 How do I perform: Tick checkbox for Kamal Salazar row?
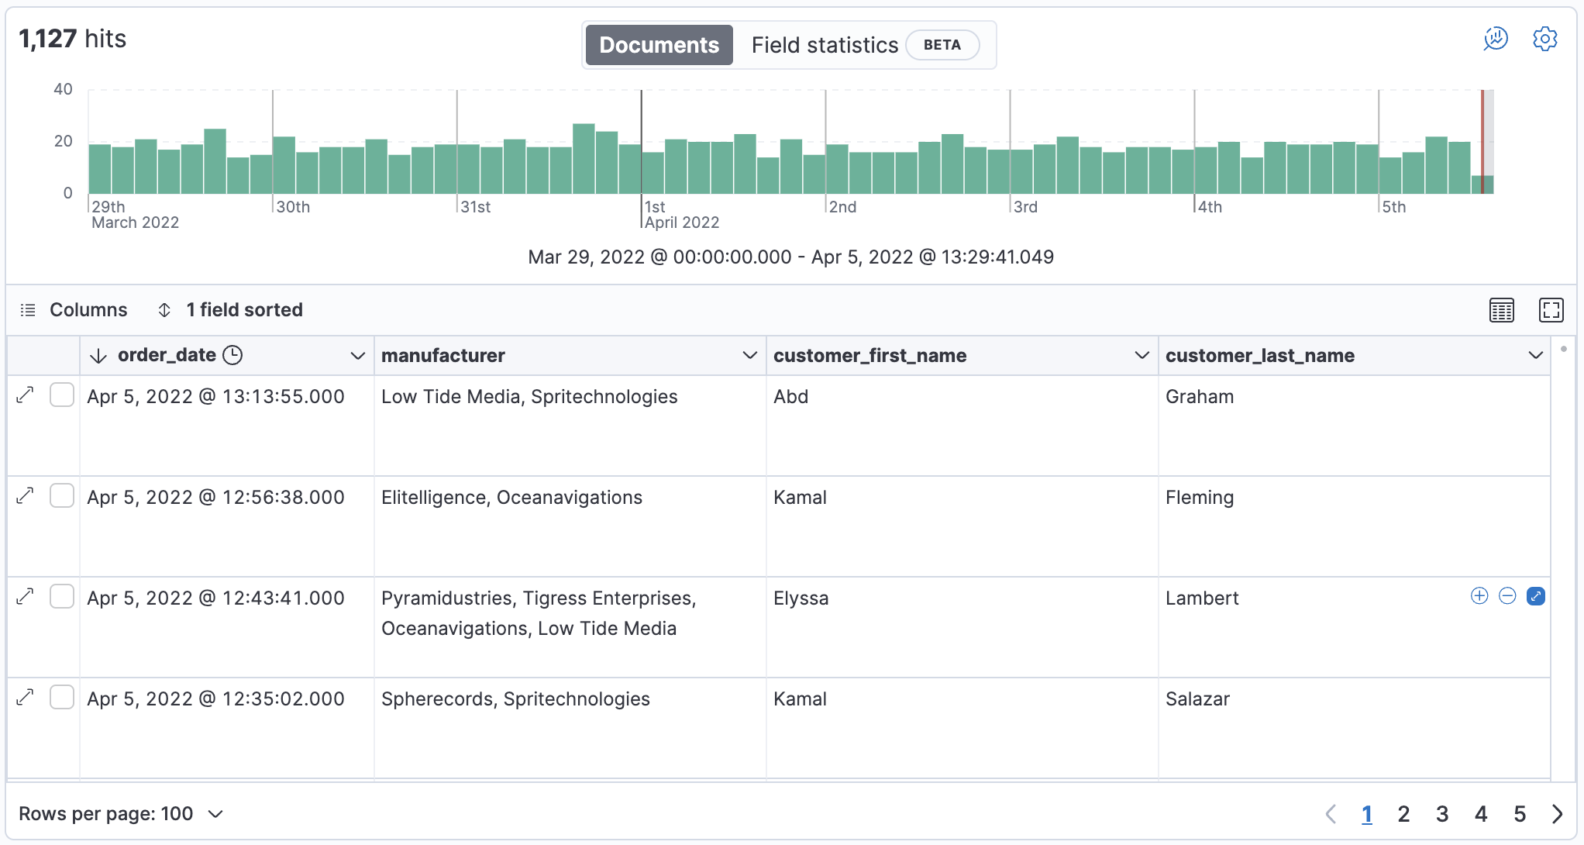pos(62,698)
